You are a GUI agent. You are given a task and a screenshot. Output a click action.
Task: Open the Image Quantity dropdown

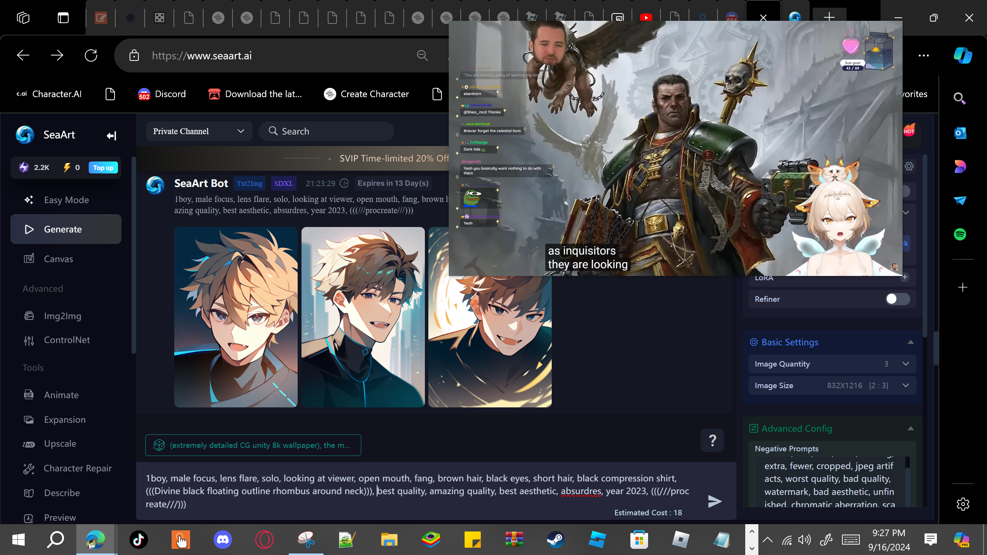832,364
